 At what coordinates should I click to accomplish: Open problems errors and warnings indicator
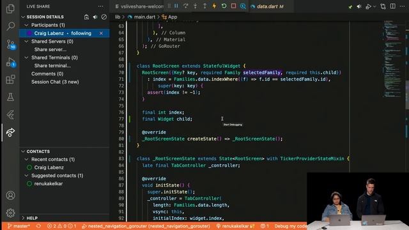[x=61, y=226]
